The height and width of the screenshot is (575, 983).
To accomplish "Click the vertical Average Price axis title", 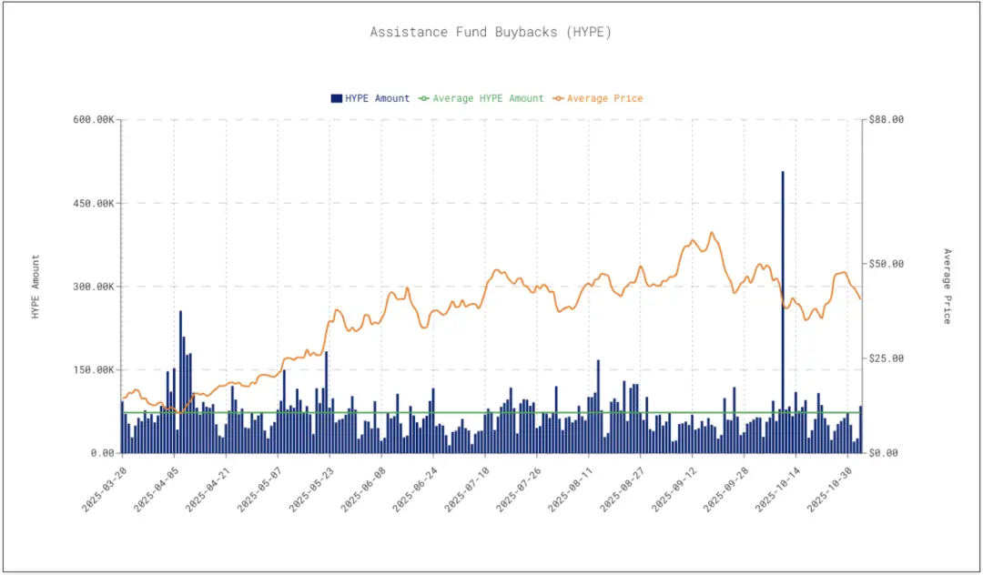I will point(947,287).
